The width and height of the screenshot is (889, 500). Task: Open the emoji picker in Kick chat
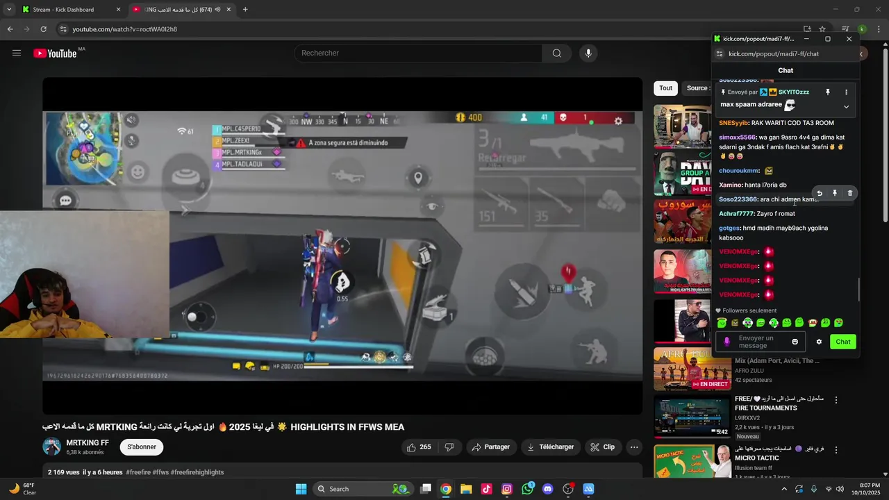pyautogui.click(x=795, y=342)
